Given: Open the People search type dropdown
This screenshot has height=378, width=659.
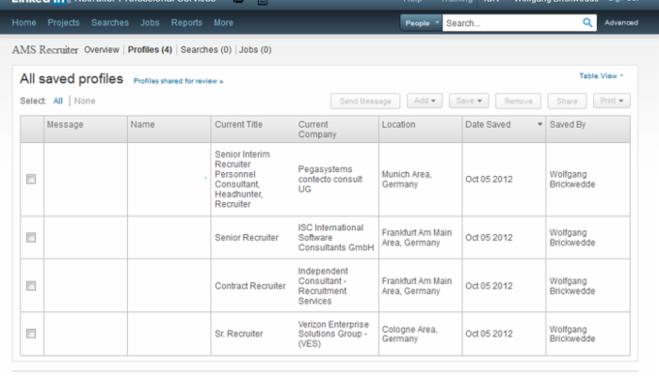Looking at the screenshot, I should (421, 23).
